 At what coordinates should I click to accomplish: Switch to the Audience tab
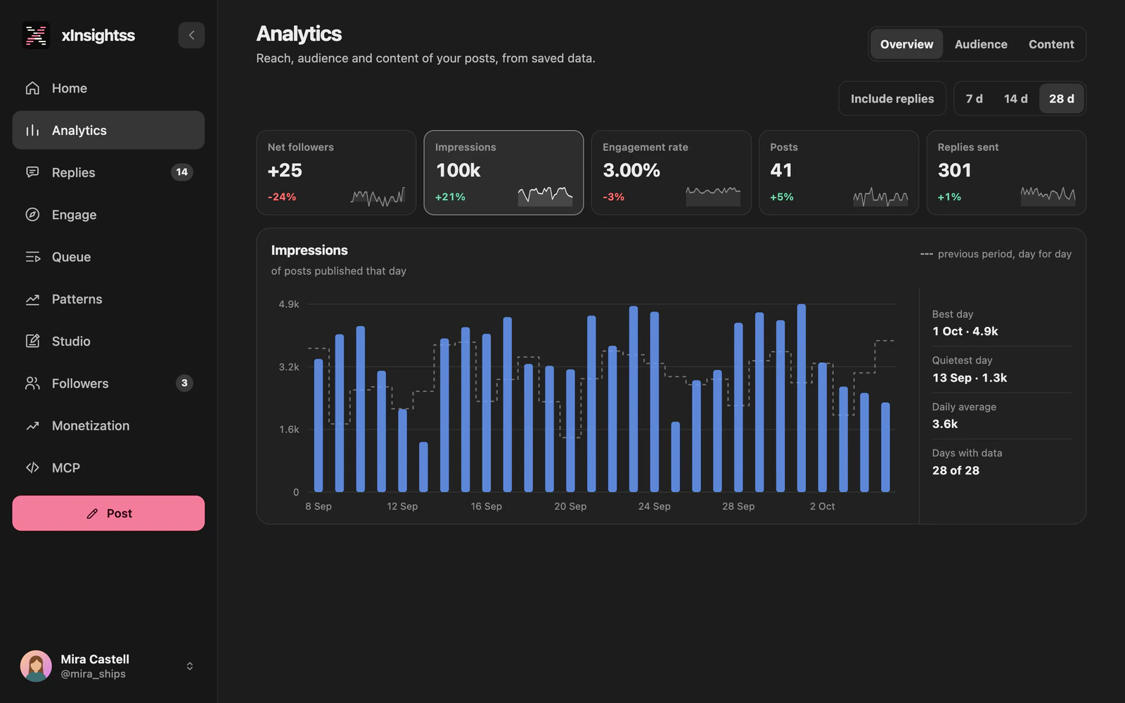coord(981,44)
